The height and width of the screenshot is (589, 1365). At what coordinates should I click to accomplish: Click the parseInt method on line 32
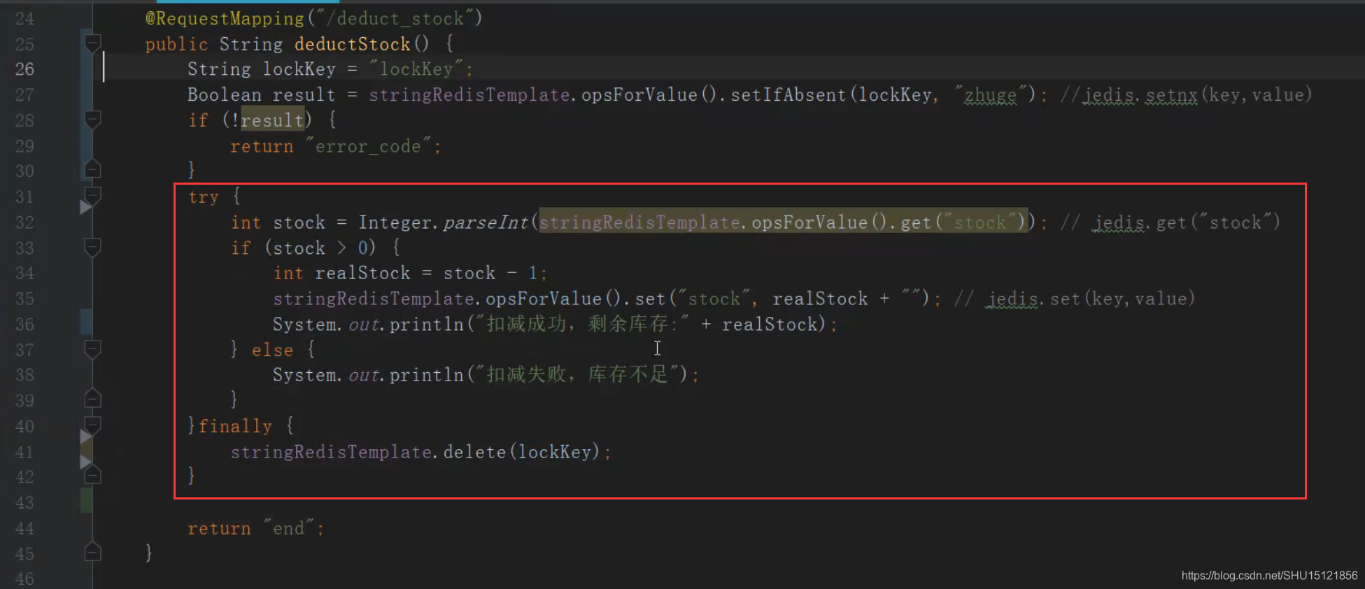(486, 222)
